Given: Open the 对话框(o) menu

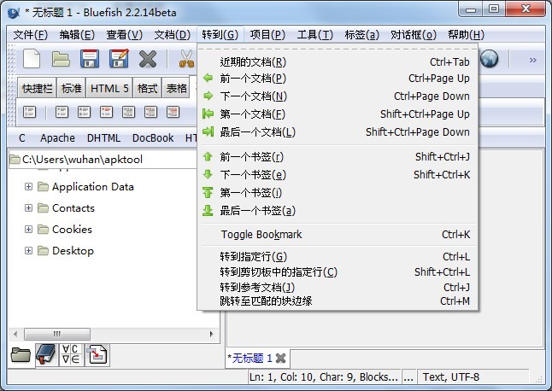Looking at the screenshot, I should click(x=414, y=35).
